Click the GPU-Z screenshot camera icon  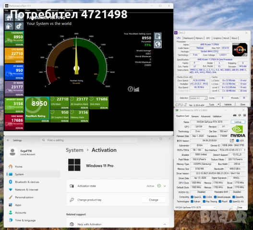click(235, 115)
